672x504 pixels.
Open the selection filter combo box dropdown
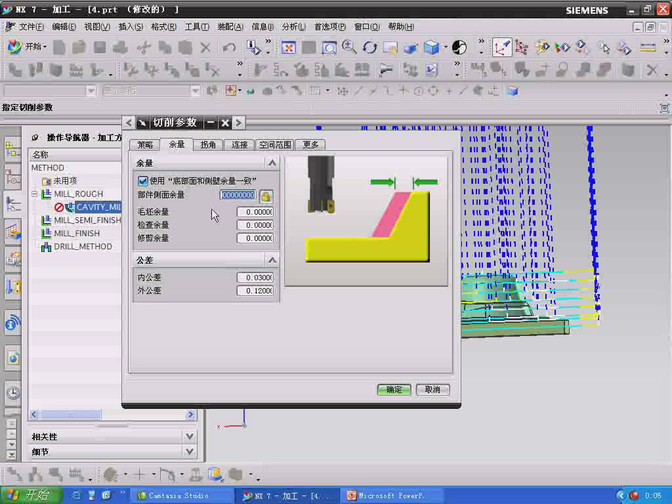tap(91, 91)
